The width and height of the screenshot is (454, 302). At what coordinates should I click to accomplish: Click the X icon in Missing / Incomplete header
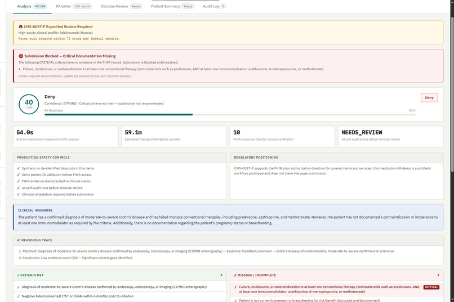(235, 275)
